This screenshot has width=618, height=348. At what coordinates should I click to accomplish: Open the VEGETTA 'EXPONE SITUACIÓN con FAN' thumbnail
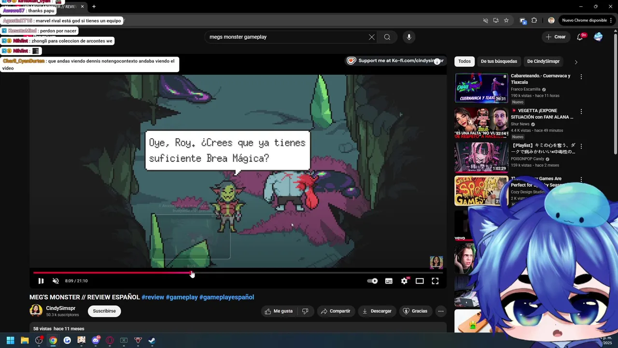click(x=481, y=123)
